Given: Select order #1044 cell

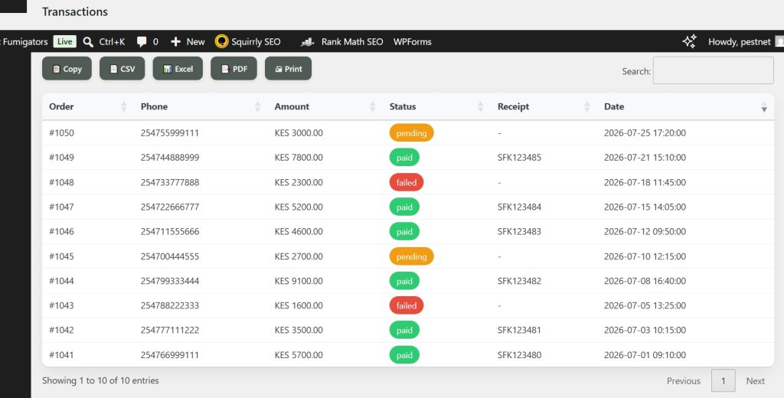Looking at the screenshot, I should [61, 281].
